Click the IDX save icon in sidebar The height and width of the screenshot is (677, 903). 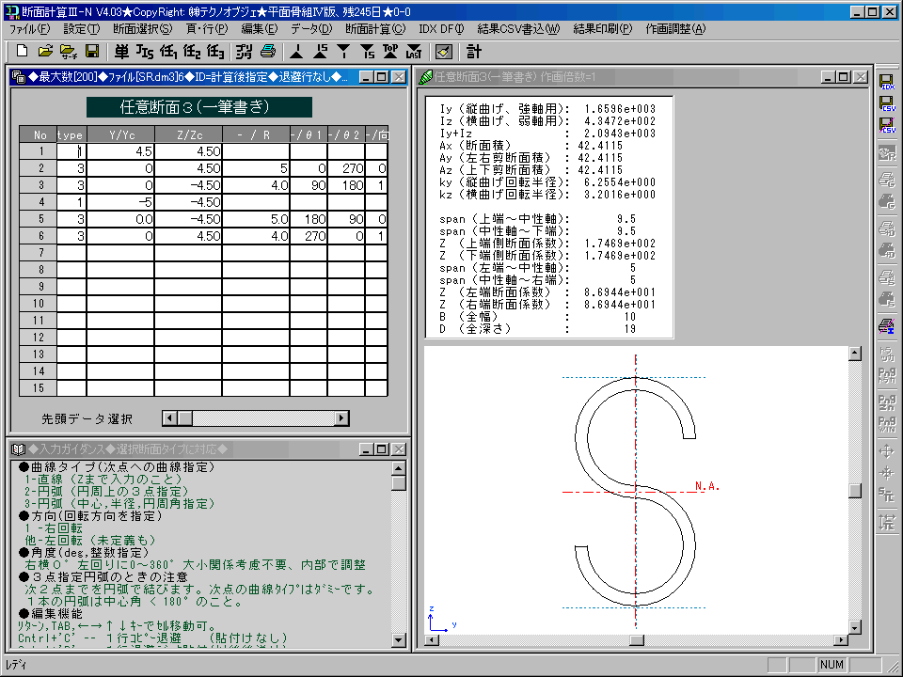click(x=886, y=84)
